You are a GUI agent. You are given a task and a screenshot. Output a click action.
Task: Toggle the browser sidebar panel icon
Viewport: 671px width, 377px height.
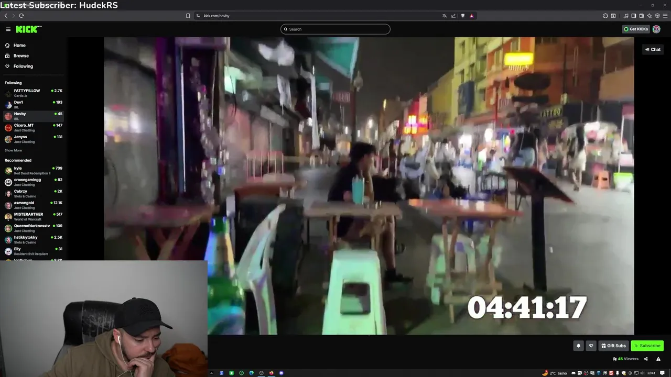[x=634, y=16]
